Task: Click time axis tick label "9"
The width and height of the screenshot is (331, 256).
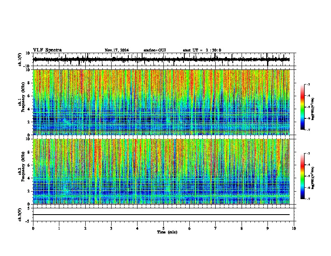Action: coord(267,228)
